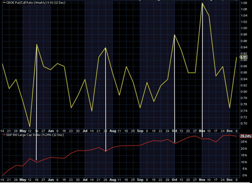Click the 20% label on the S&P axis
The image size is (252, 183).
[243, 149]
